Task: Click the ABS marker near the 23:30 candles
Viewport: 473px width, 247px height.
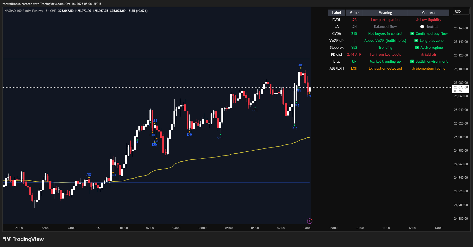Action: pos(89,175)
